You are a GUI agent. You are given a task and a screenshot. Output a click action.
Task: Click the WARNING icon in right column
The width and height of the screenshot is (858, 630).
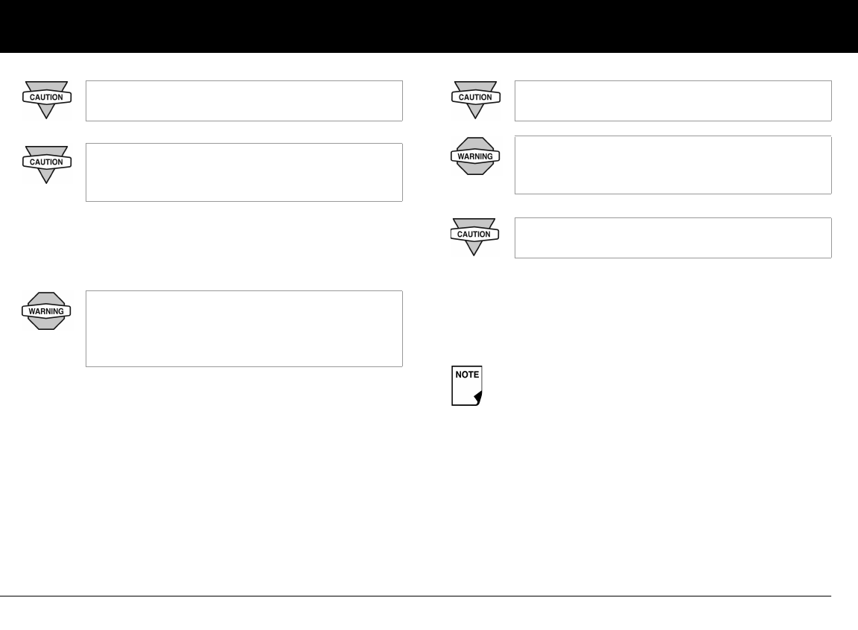[475, 156]
